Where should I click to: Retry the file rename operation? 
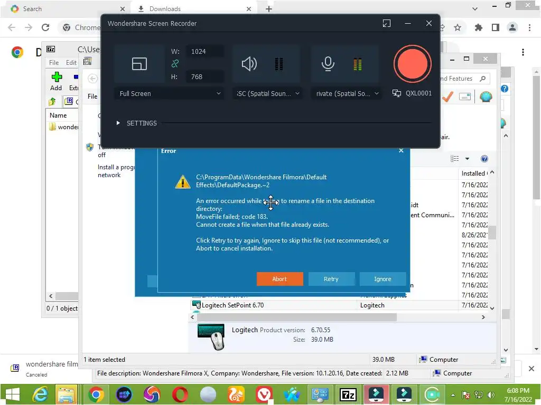pyautogui.click(x=331, y=279)
